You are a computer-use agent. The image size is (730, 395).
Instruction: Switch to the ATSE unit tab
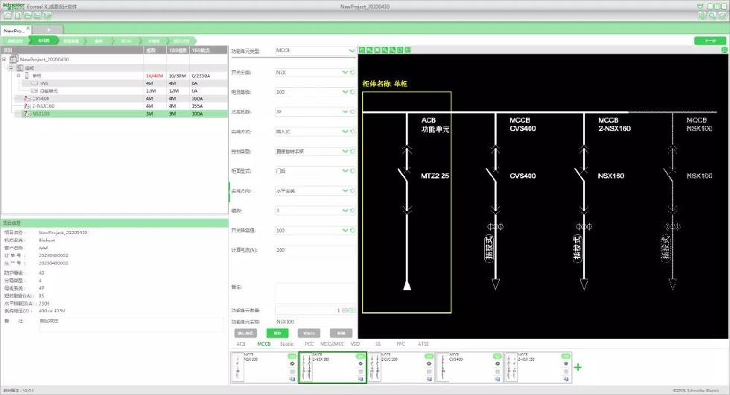tap(423, 344)
